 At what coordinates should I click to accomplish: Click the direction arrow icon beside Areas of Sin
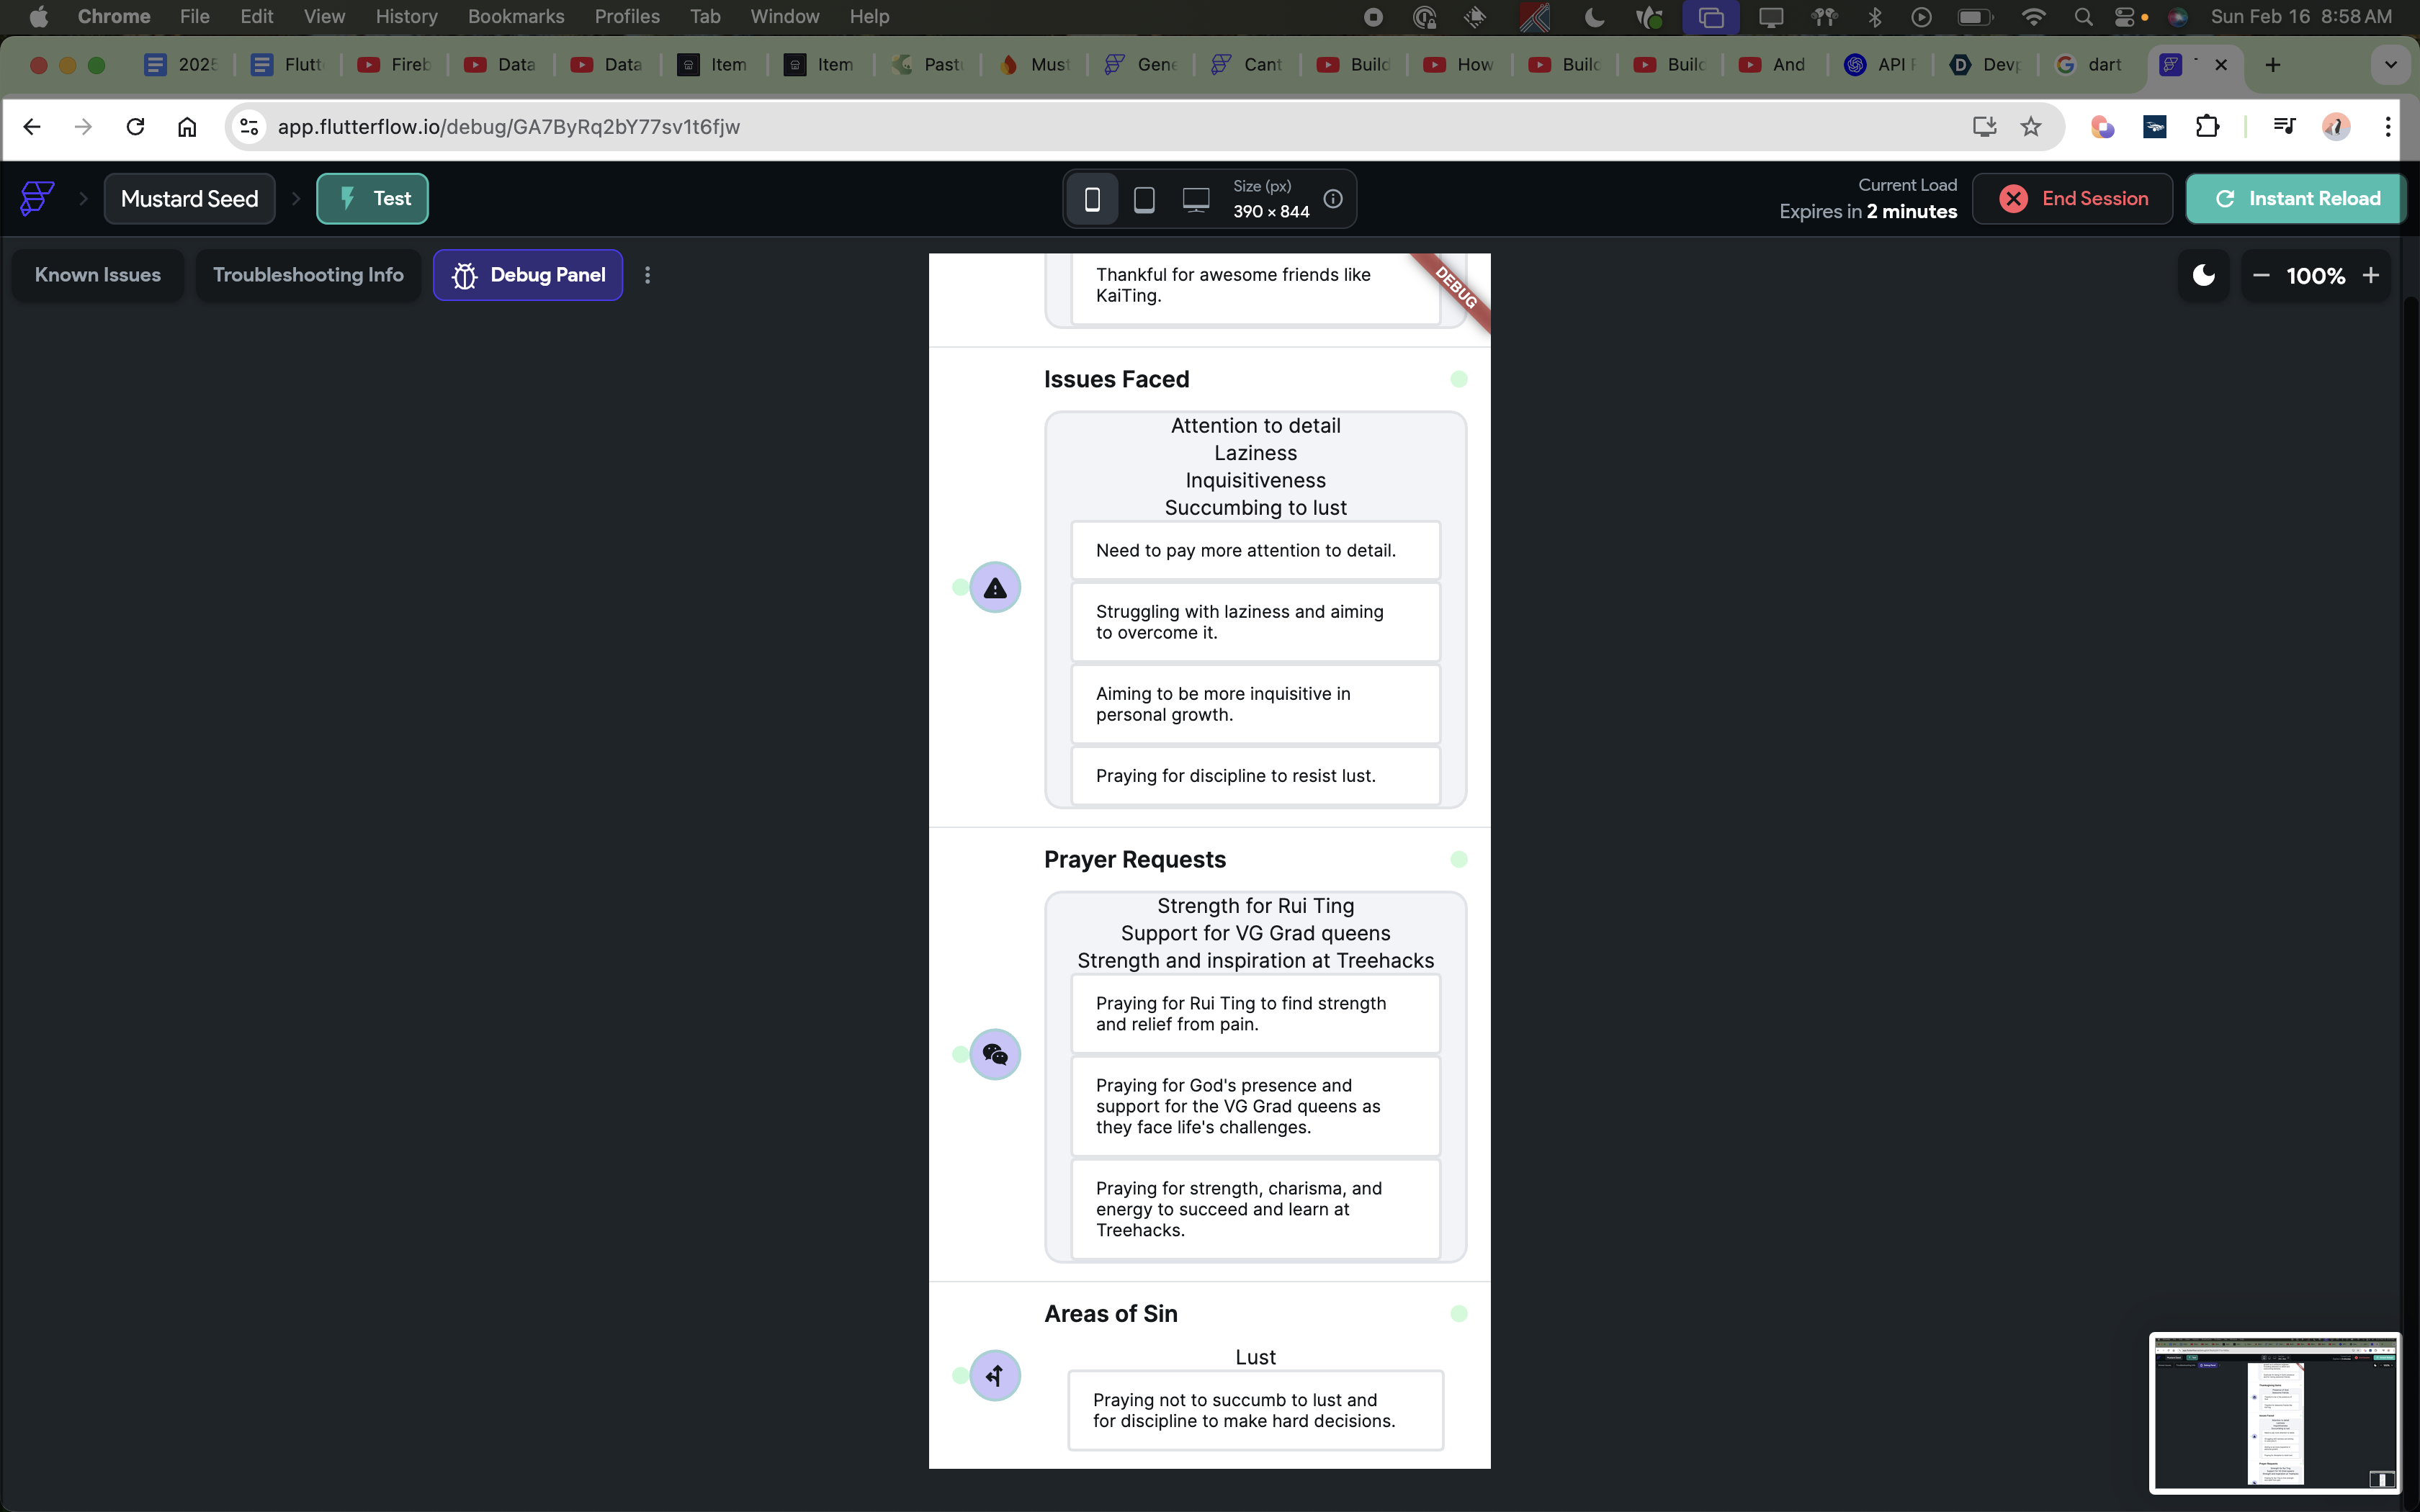tap(995, 1376)
